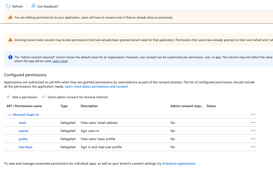The image size is (273, 174).
Task: Open the Got feedback? option
Action: coord(45,6)
